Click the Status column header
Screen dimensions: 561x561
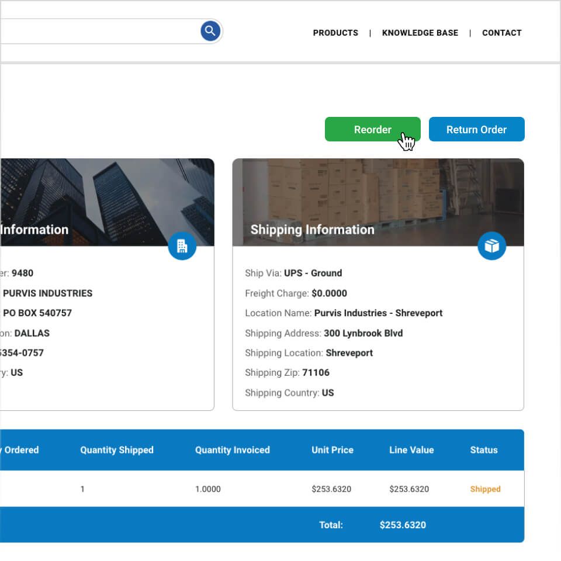[x=483, y=450]
